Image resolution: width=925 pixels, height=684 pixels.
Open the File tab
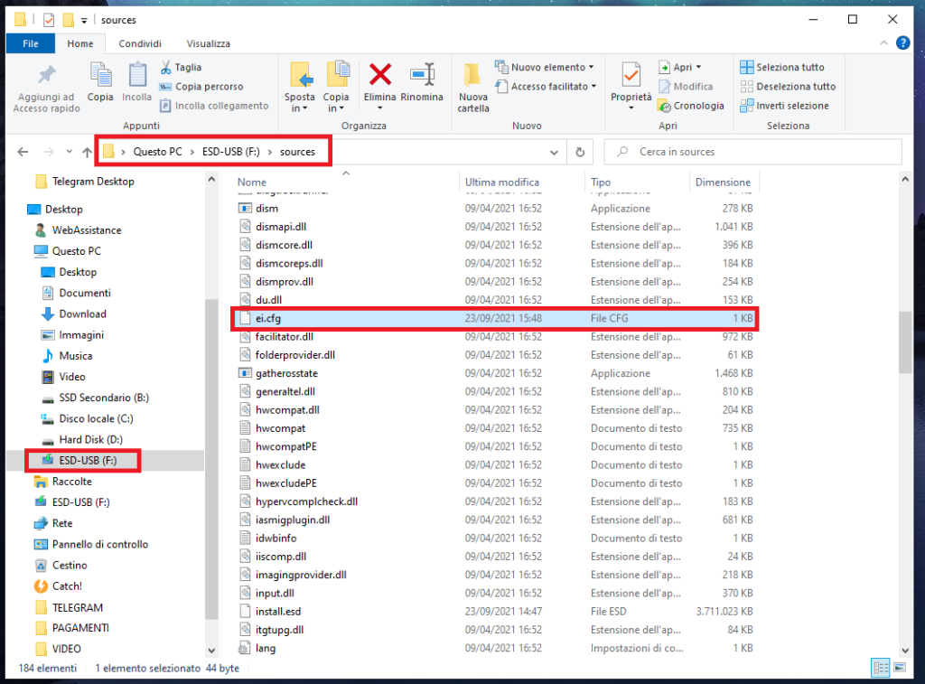click(x=30, y=43)
